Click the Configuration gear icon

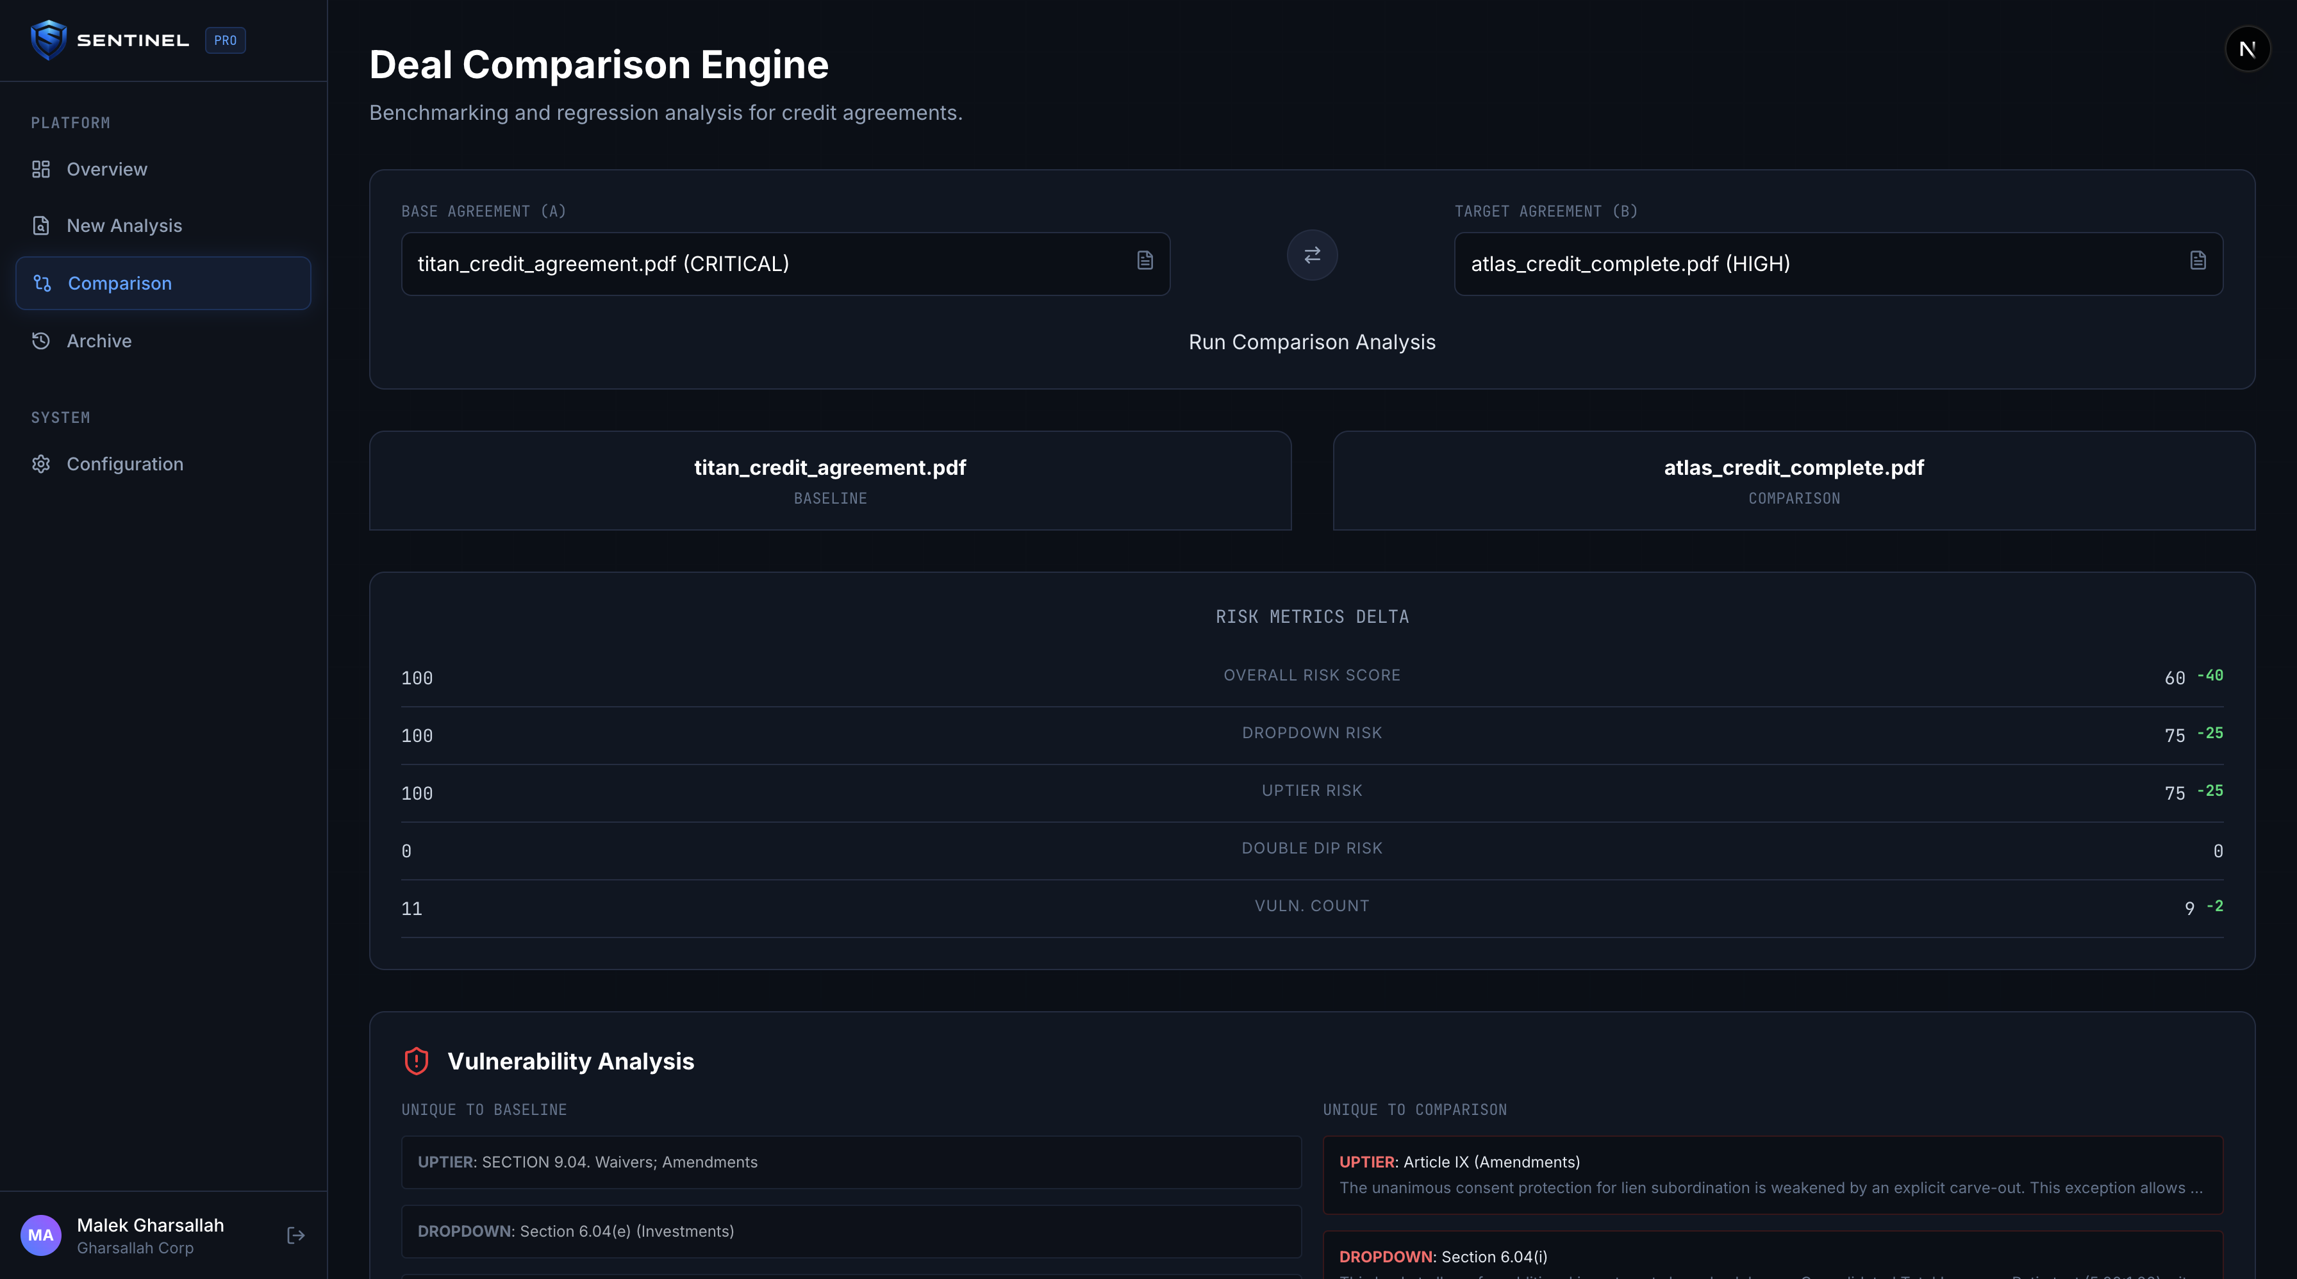(41, 465)
